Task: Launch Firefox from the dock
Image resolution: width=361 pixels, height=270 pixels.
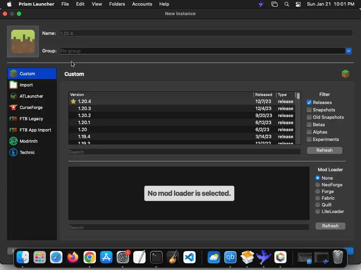Action: [x=73, y=257]
